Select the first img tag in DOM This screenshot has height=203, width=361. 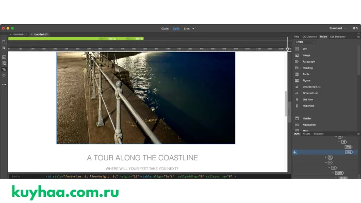349,147
